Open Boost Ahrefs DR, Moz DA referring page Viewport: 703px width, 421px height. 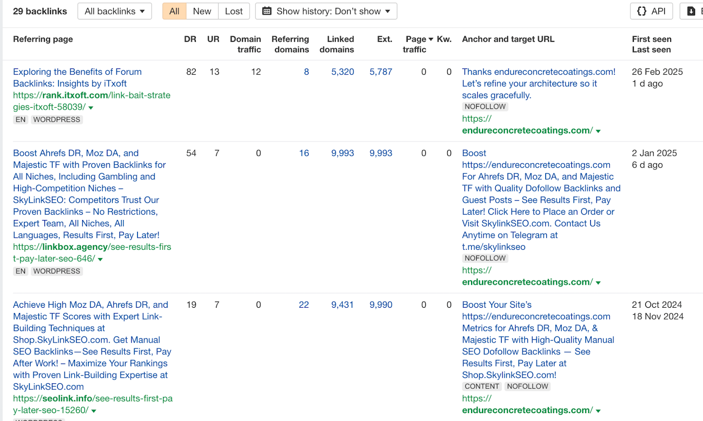(89, 194)
